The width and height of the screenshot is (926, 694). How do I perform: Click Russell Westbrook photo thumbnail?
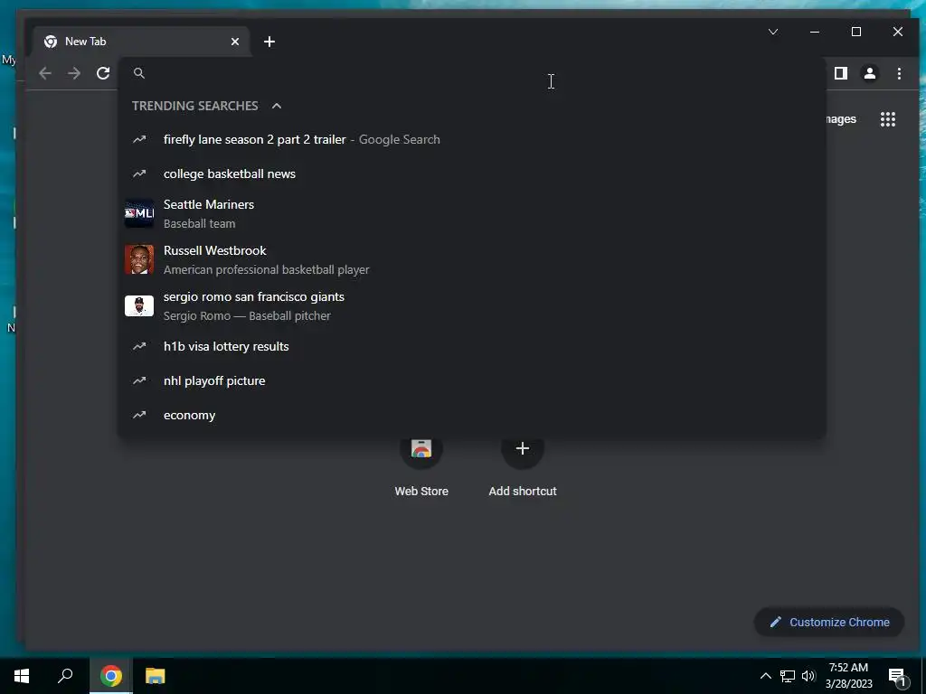pyautogui.click(x=139, y=259)
